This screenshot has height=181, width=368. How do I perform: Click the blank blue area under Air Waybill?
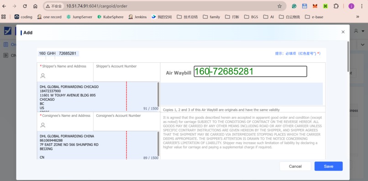coord(242,94)
